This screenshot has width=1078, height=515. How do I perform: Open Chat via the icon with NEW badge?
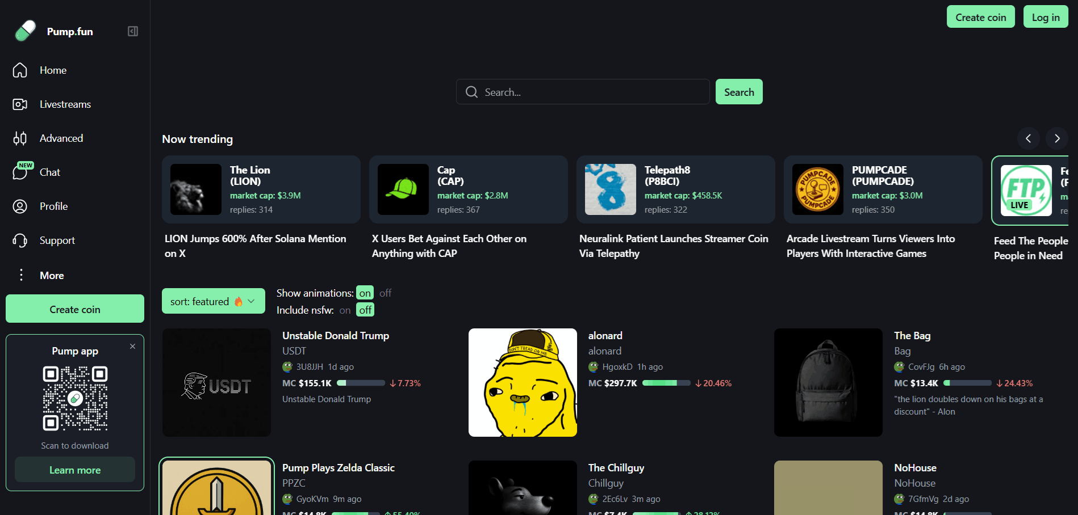click(20, 172)
